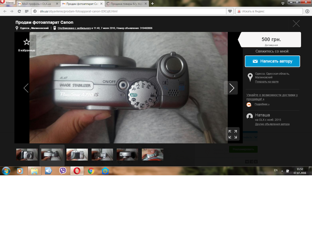Click the Opera taskbar icon
Image resolution: width=312 pixels, height=247 pixels.
tap(77, 171)
